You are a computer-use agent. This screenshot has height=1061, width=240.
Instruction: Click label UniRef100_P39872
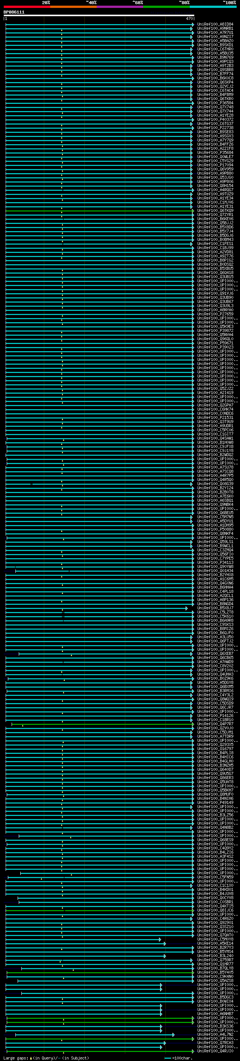215,330
